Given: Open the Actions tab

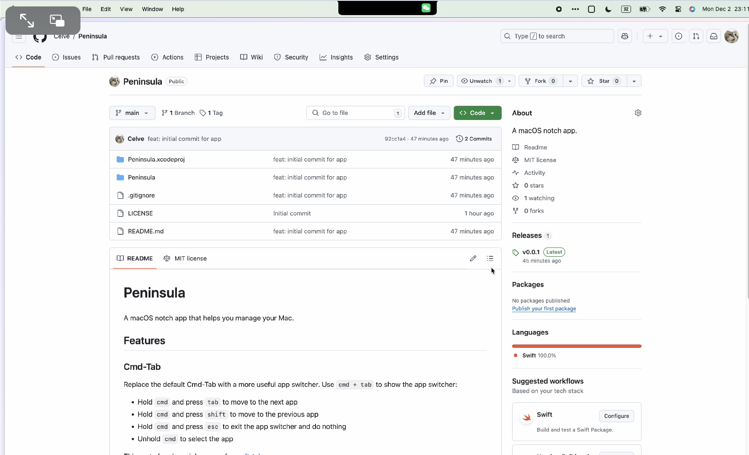Looking at the screenshot, I should pyautogui.click(x=167, y=57).
